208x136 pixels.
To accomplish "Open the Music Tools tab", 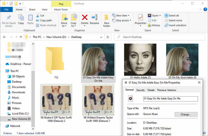I will [x=61, y=10].
